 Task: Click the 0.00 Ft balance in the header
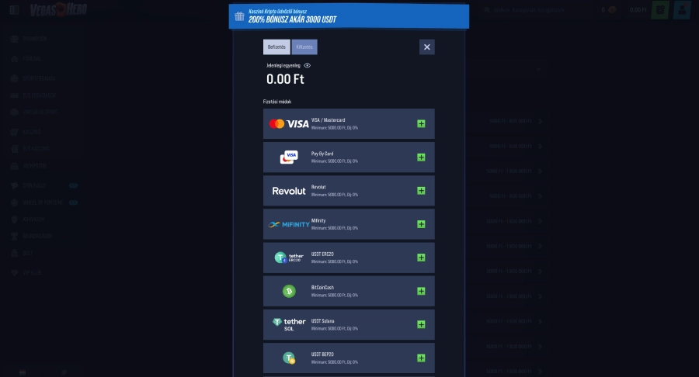pyautogui.click(x=638, y=10)
